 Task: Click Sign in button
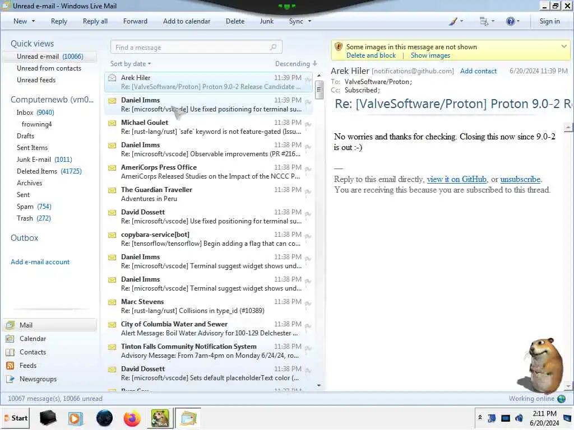click(549, 21)
